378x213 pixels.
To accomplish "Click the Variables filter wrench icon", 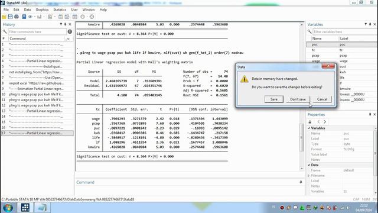I will pos(309,31).
